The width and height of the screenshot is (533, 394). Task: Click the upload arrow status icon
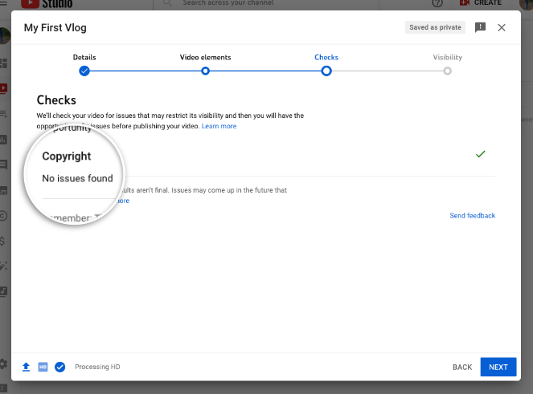26,367
